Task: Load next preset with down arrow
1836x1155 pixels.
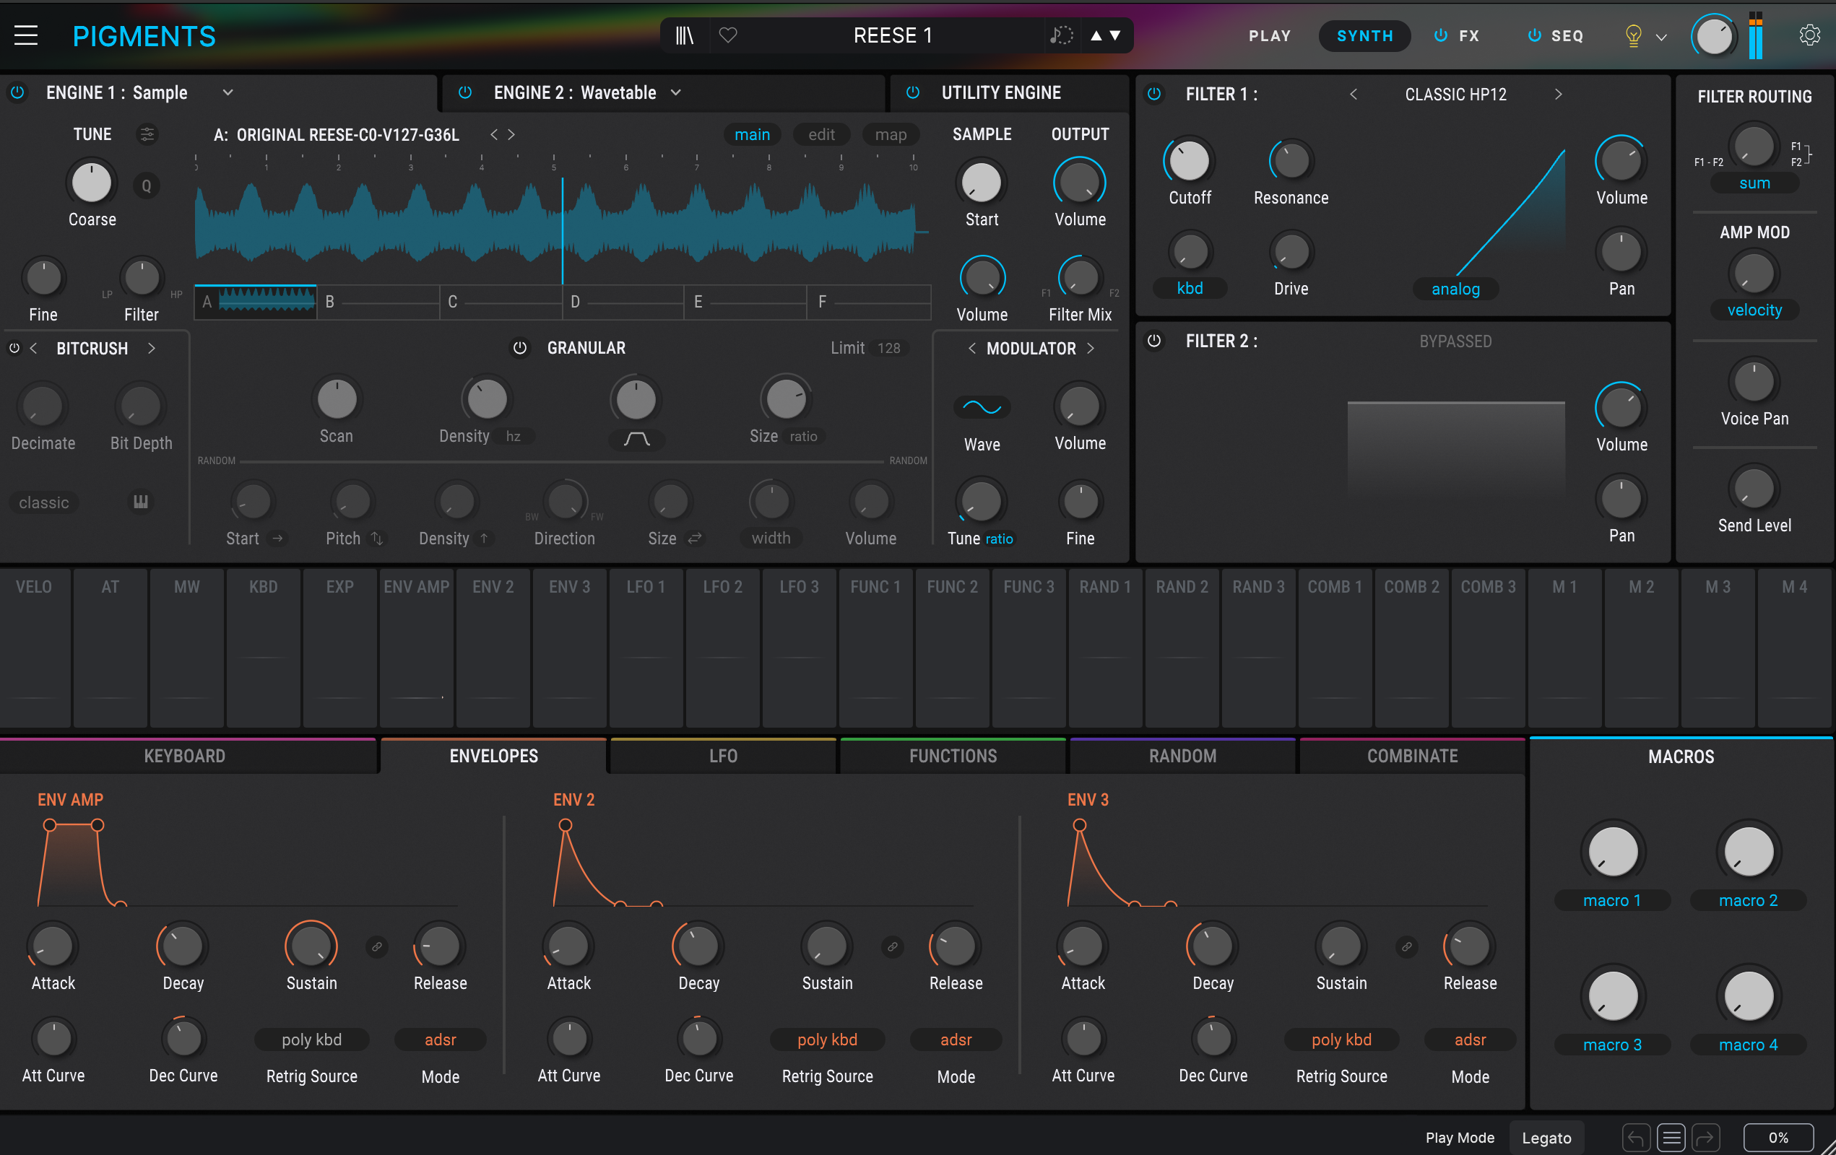Action: [1114, 36]
